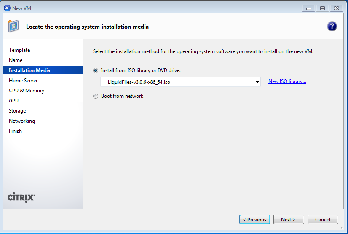This screenshot has width=348, height=234.
Task: Select Boot from network option
Action: click(x=96, y=96)
